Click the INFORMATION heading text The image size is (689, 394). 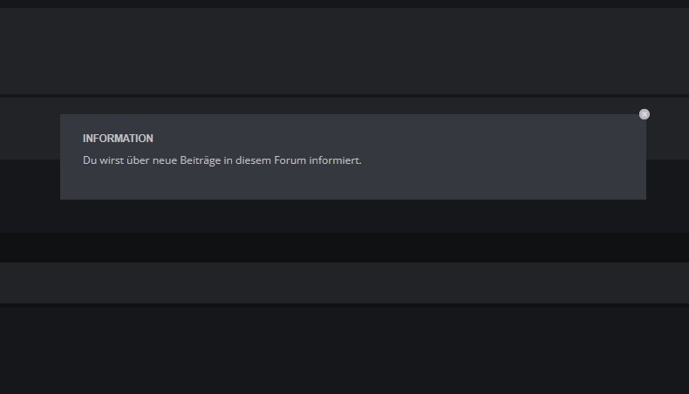118,139
